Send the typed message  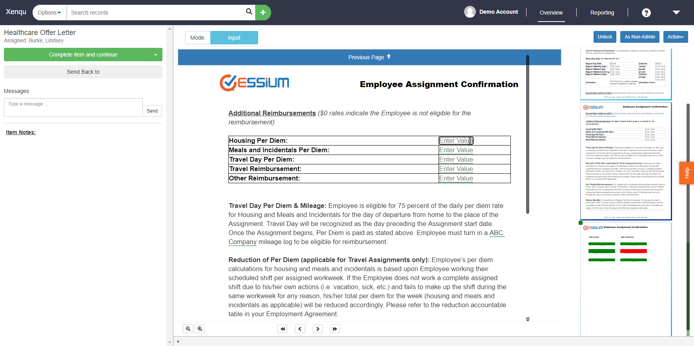point(152,111)
